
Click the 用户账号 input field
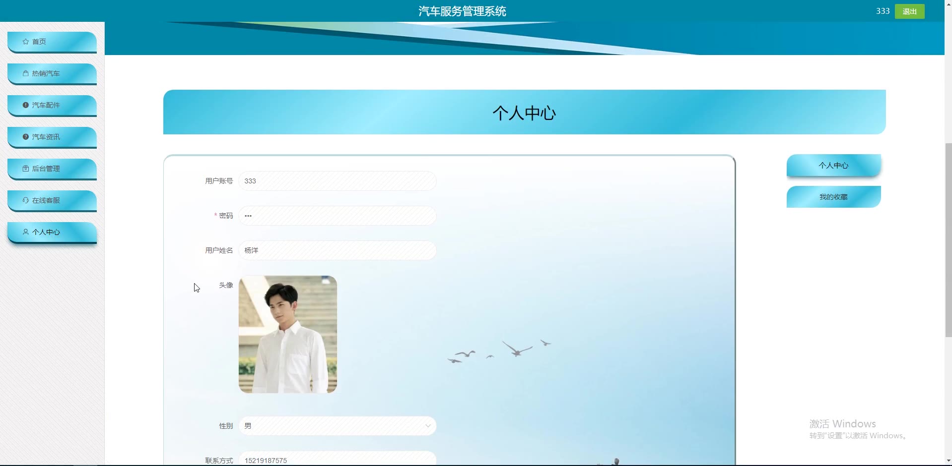coord(338,181)
